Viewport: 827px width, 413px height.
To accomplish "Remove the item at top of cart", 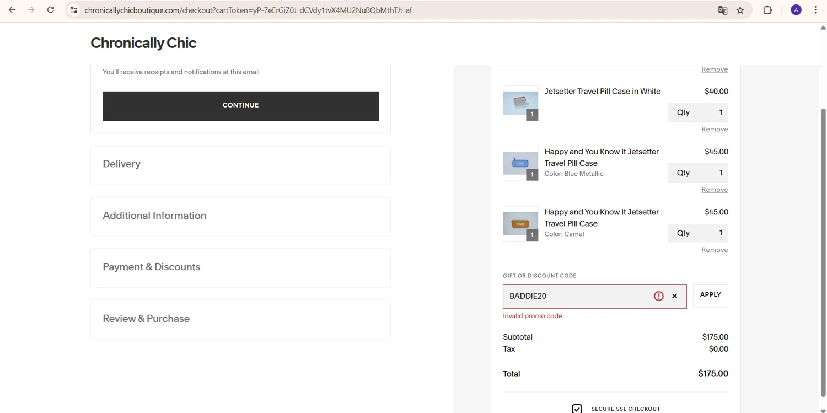I will click(x=715, y=69).
